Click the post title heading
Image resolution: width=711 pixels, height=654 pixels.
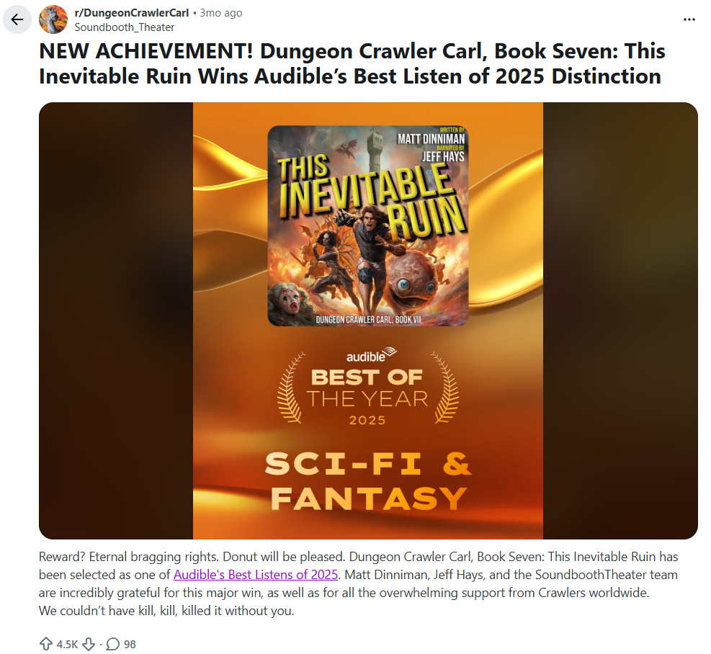pos(352,63)
